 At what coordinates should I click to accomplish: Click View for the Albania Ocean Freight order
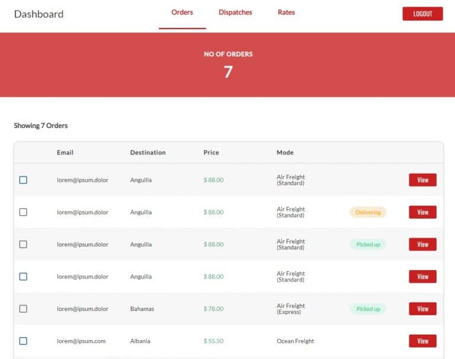pyautogui.click(x=422, y=341)
